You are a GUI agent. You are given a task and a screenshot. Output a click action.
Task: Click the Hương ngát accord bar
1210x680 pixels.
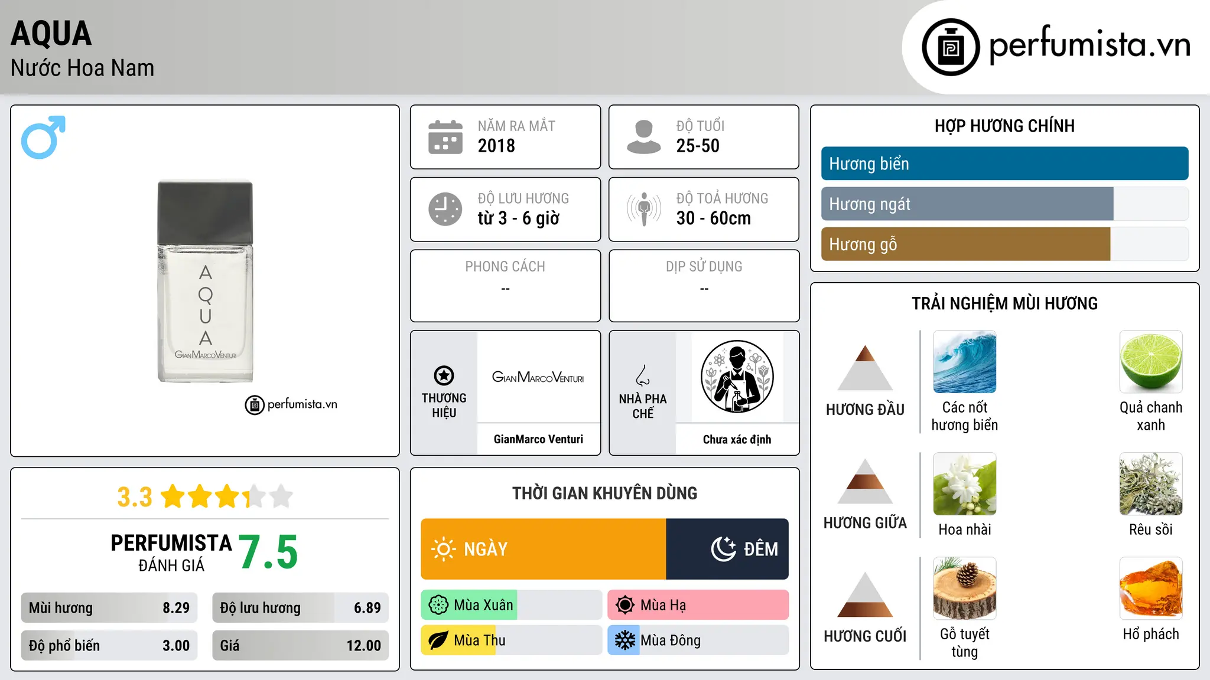pyautogui.click(x=1004, y=204)
